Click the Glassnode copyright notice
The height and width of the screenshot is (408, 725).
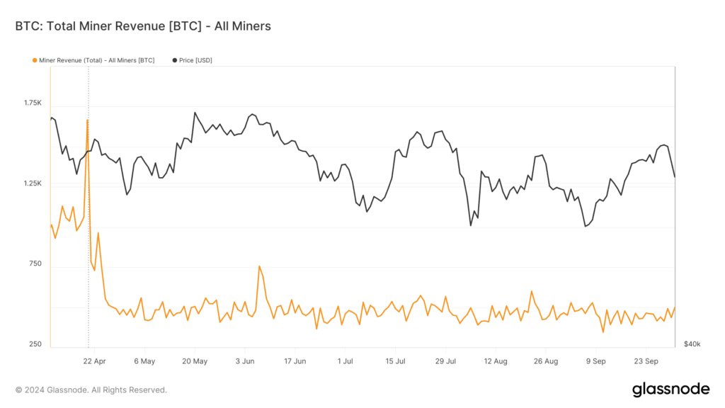(x=91, y=390)
